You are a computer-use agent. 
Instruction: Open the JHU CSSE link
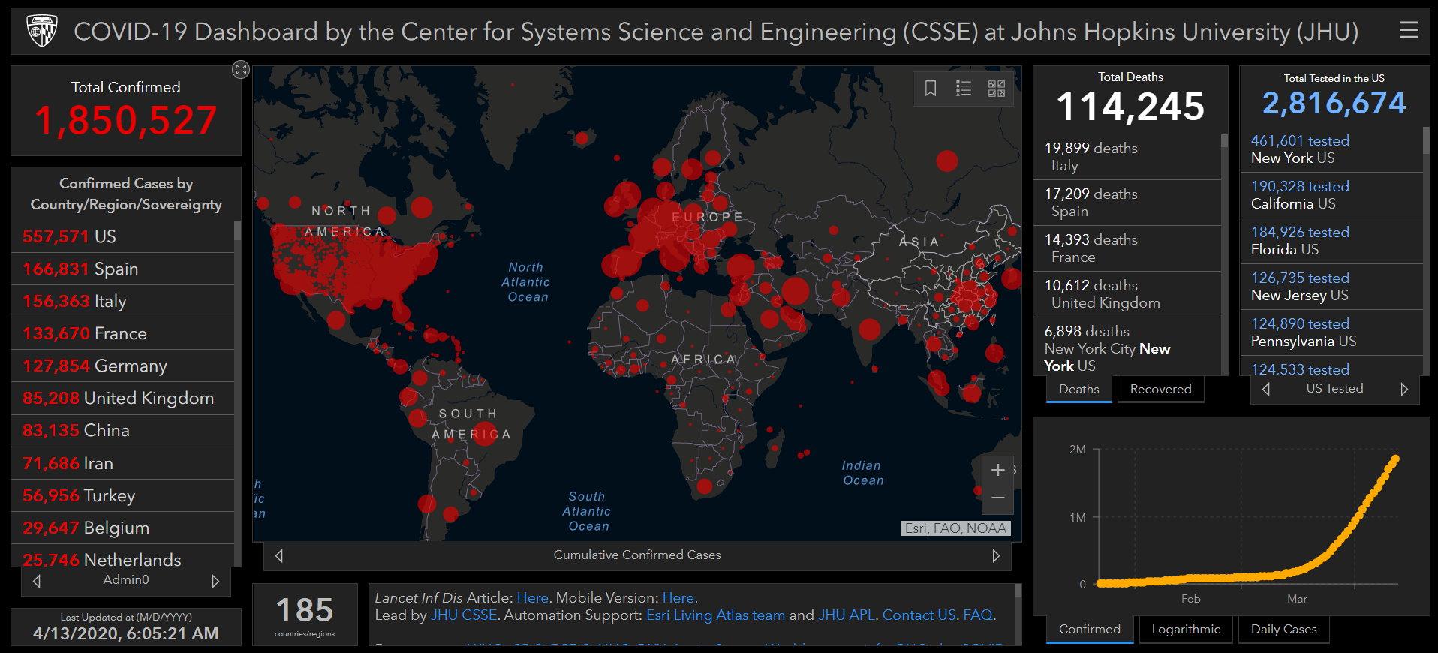(464, 615)
